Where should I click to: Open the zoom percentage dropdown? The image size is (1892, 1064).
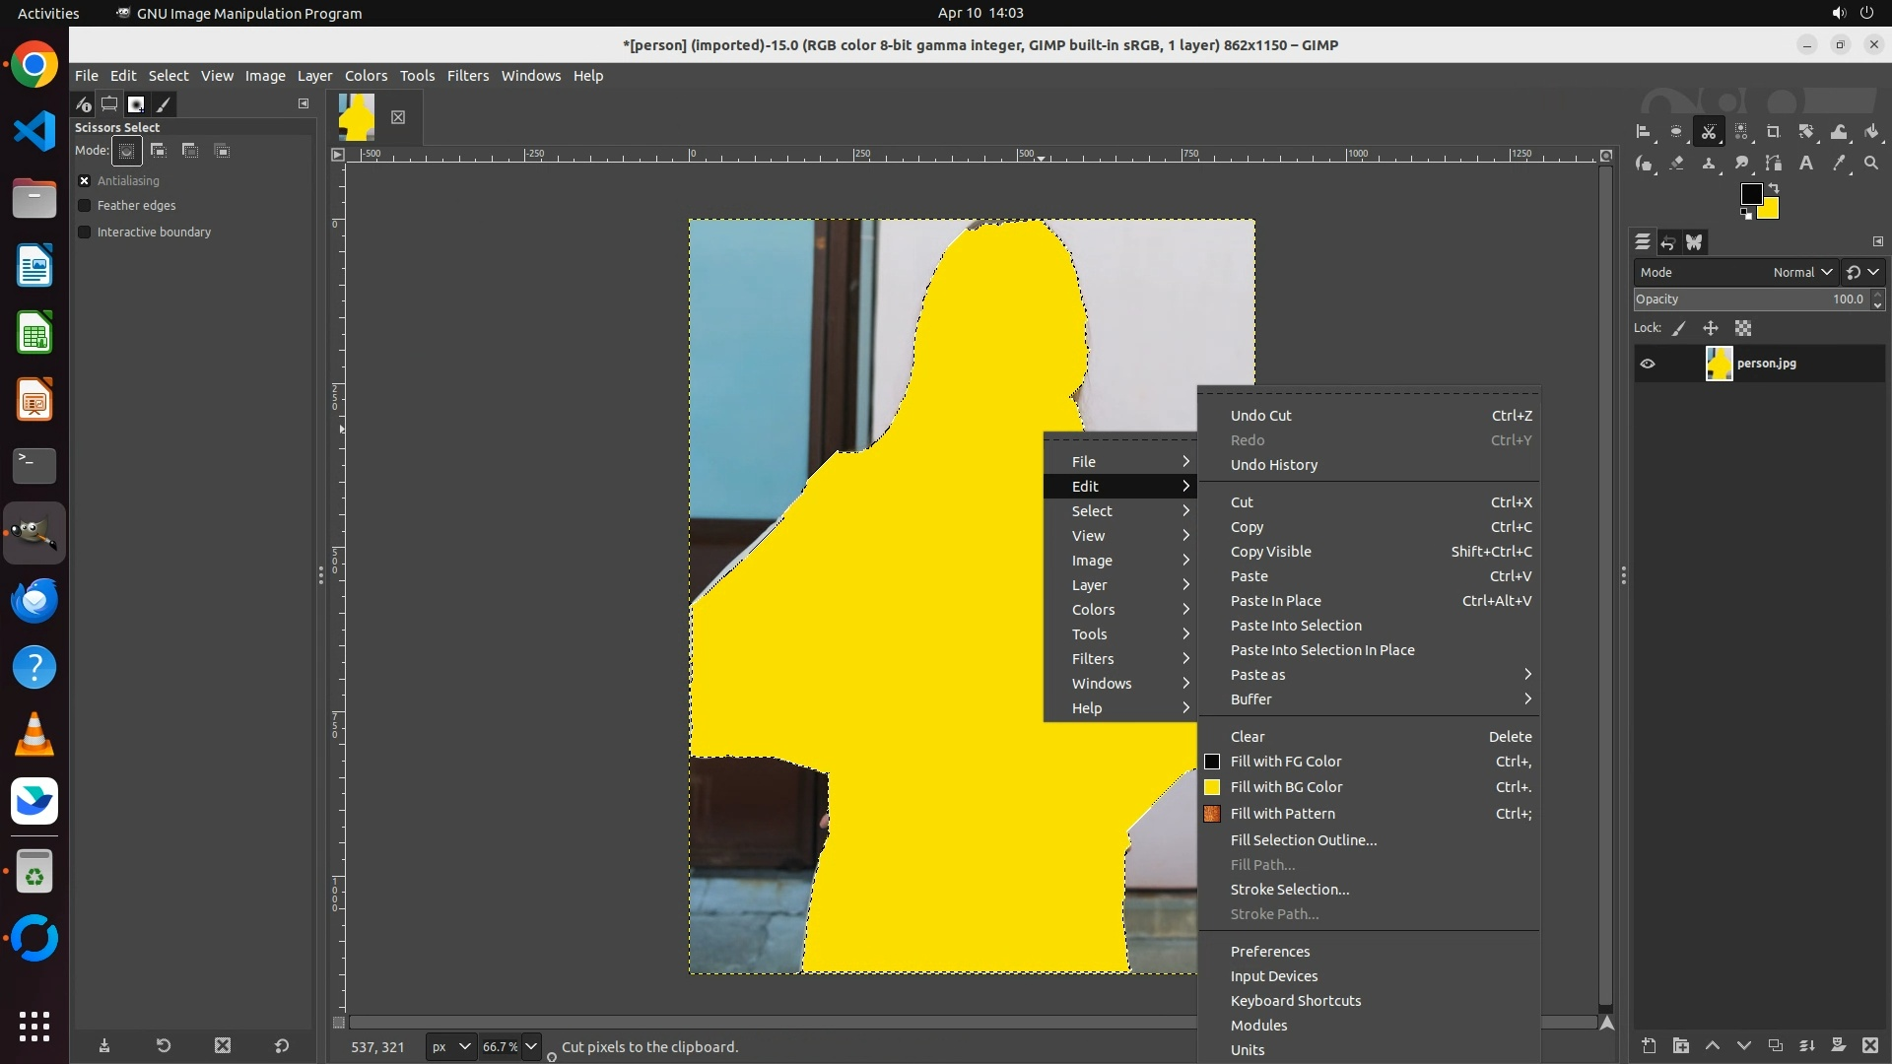pos(531,1047)
